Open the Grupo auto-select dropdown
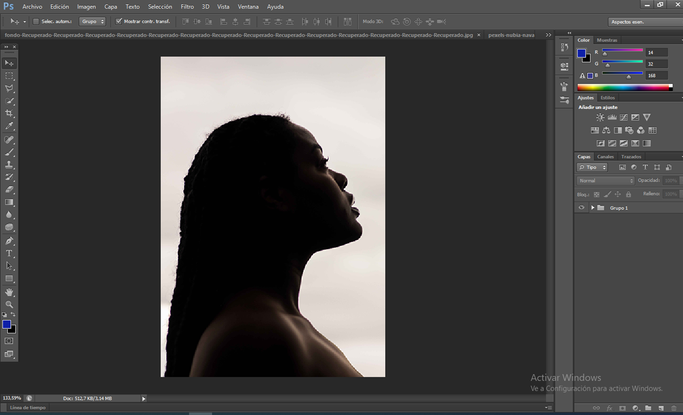This screenshot has height=415, width=683. (92, 21)
